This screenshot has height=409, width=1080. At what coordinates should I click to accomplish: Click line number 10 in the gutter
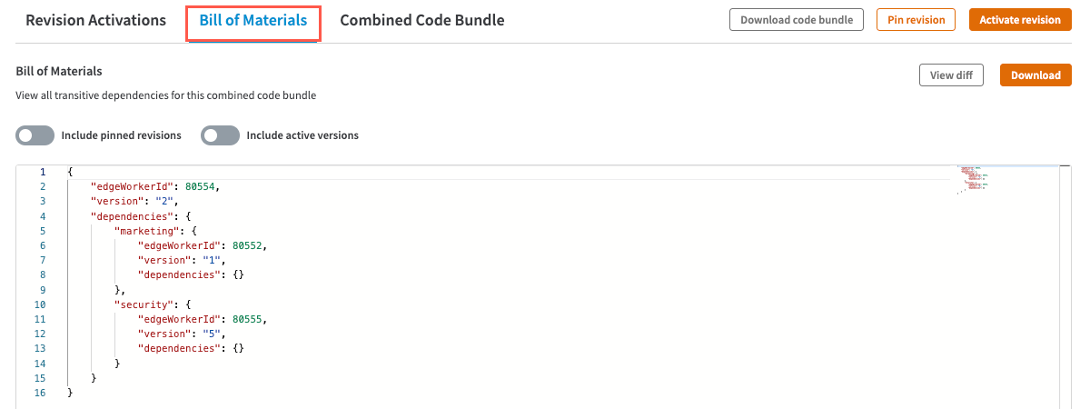click(39, 304)
